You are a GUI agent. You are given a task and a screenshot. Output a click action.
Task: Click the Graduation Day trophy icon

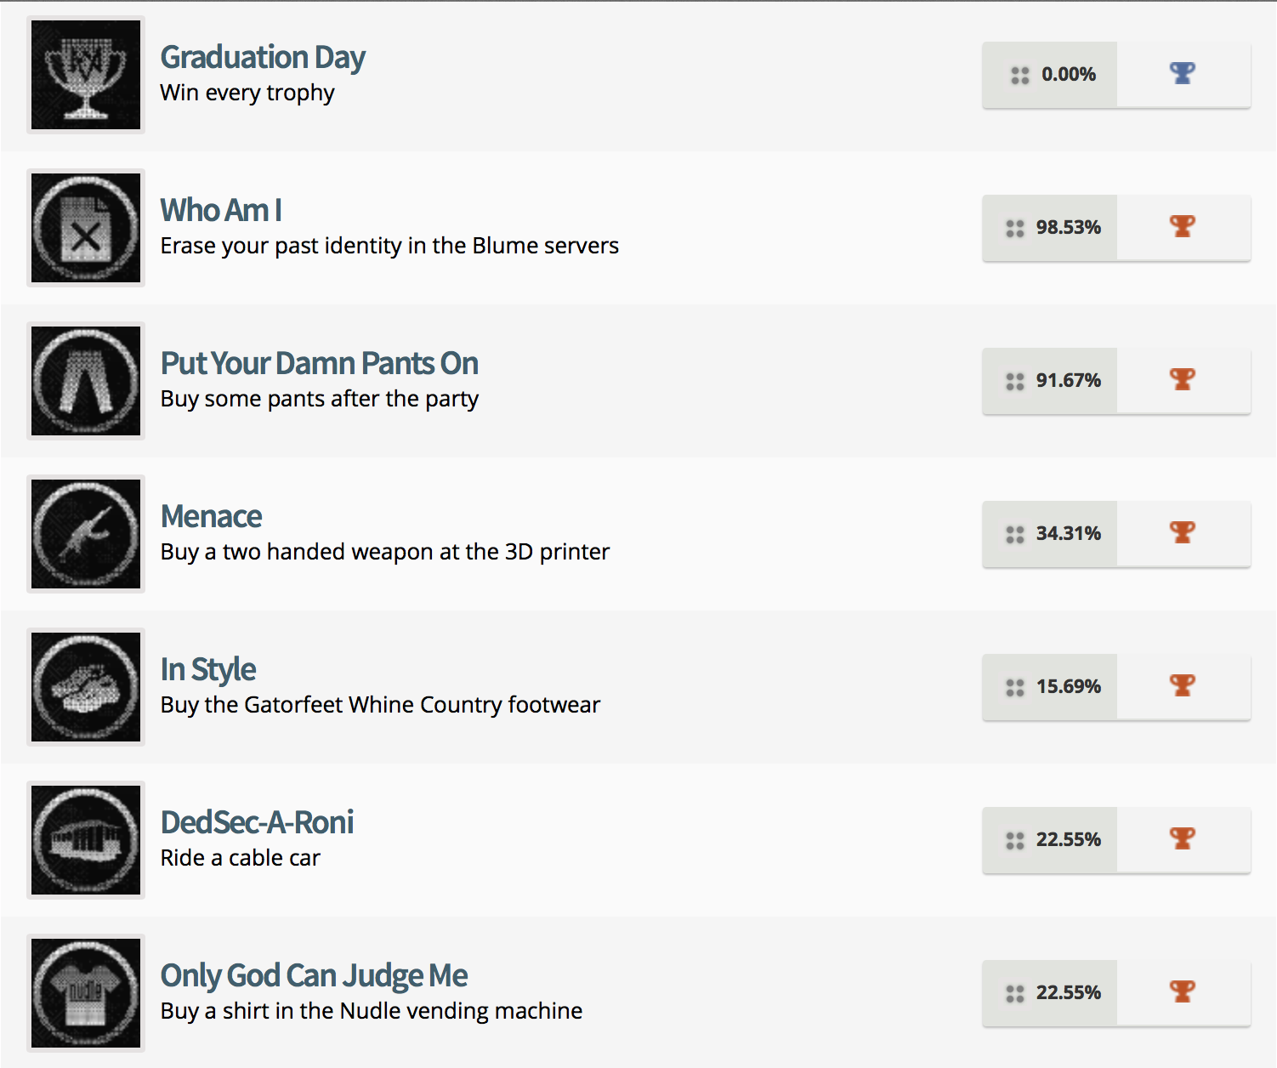85,74
